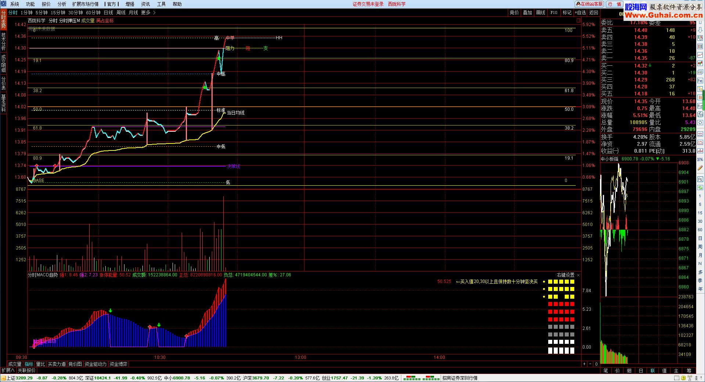
Task: Select the 5分钟 period tab
Action: pos(41,12)
